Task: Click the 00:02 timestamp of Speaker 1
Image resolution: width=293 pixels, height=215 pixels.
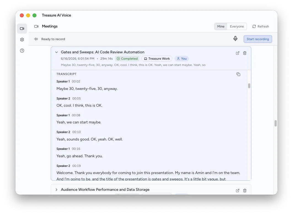Action: coord(76,81)
